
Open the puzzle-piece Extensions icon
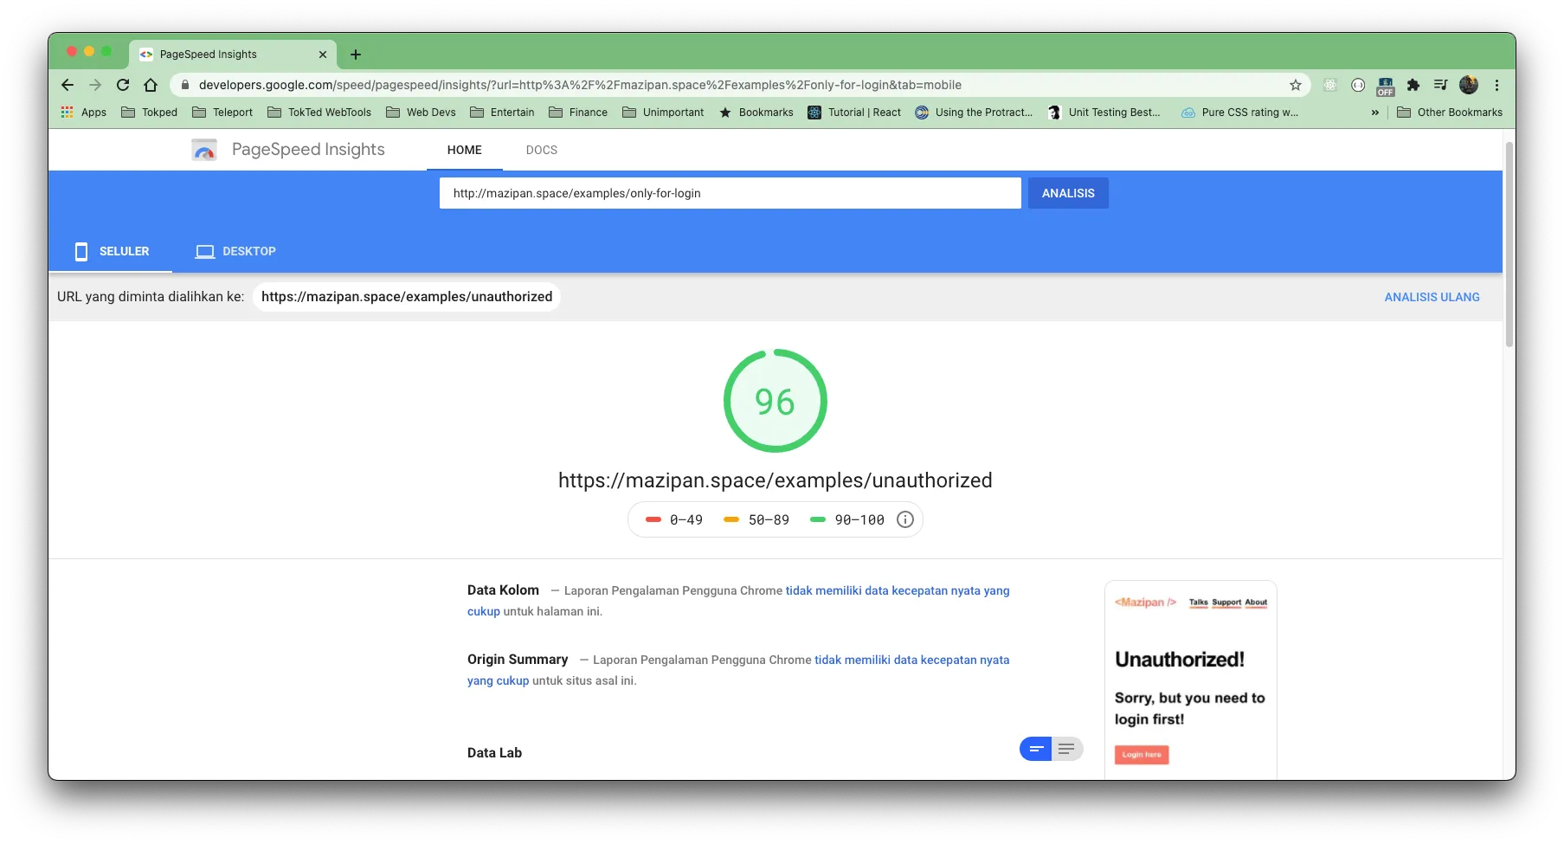[1413, 85]
